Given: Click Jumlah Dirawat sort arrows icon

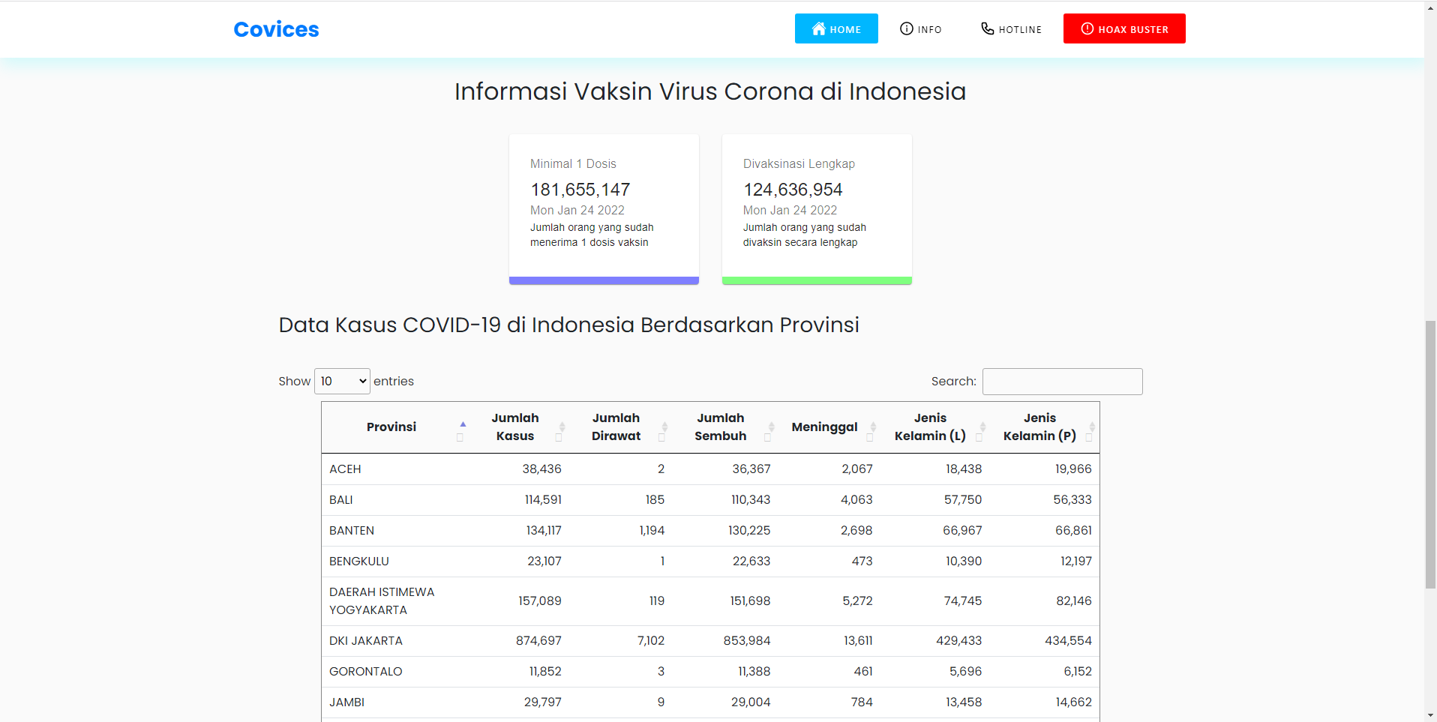Looking at the screenshot, I should [x=664, y=427].
